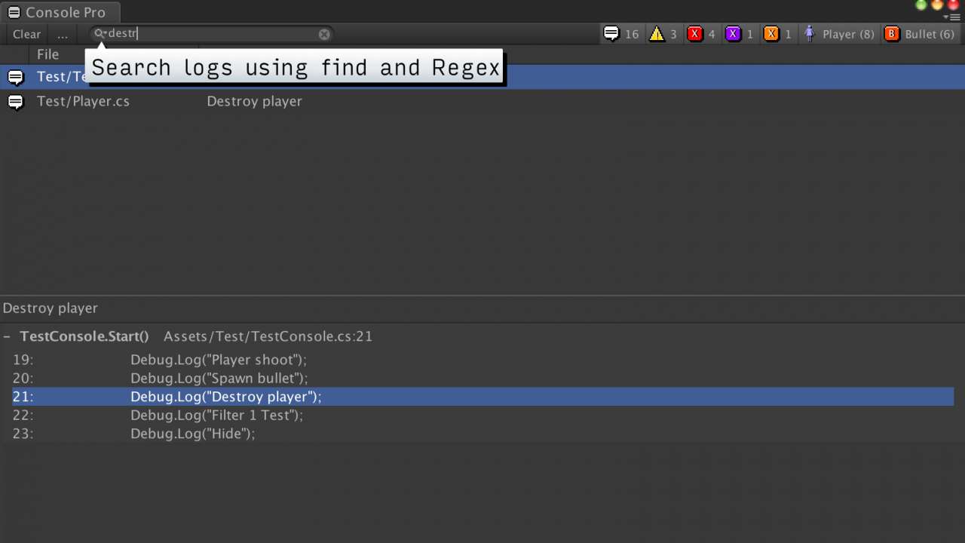Select source line 20 'Spawn bullet'
This screenshot has height=543, width=965.
(x=482, y=378)
